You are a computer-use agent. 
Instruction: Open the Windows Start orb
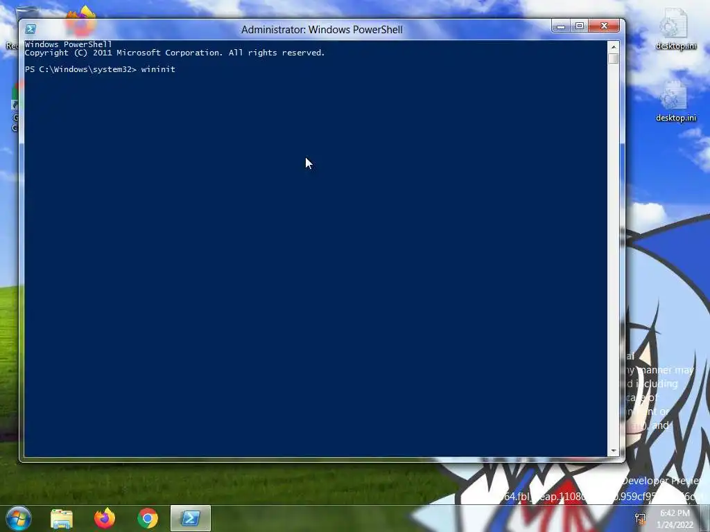19,518
